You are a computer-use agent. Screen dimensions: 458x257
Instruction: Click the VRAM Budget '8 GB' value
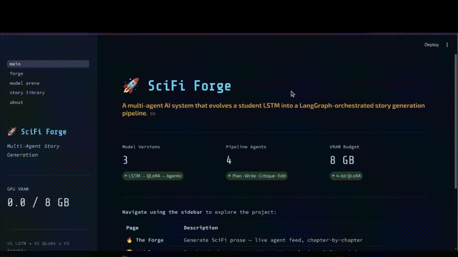[x=342, y=160]
